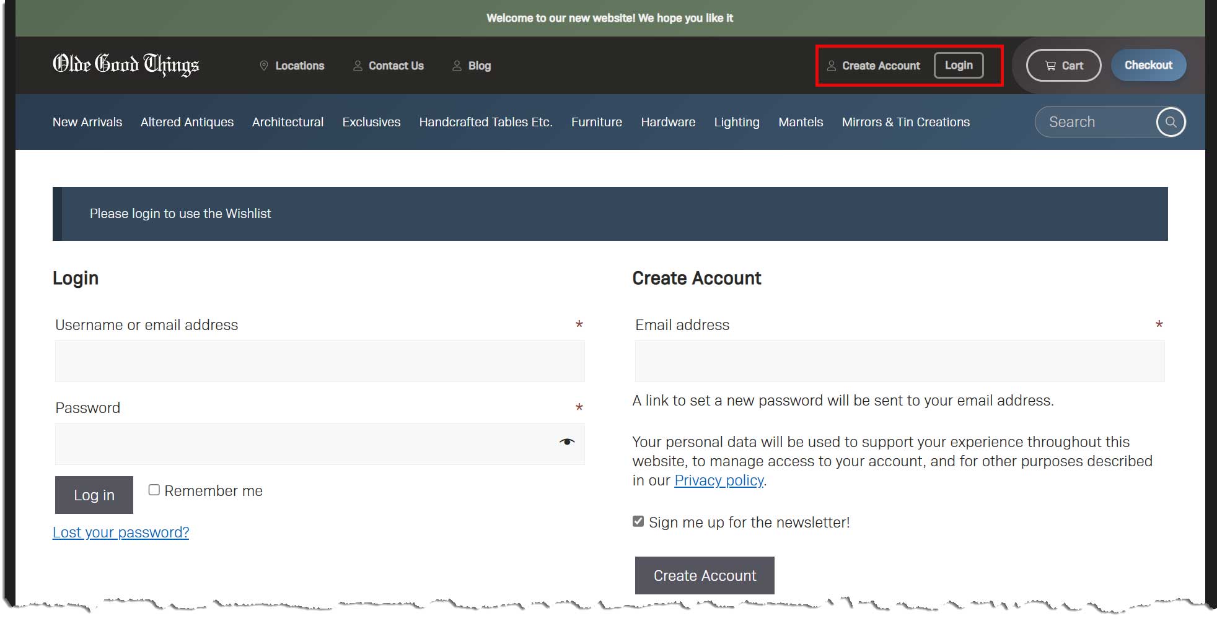This screenshot has width=1217, height=621.
Task: Open the Privacy policy link
Action: point(719,480)
